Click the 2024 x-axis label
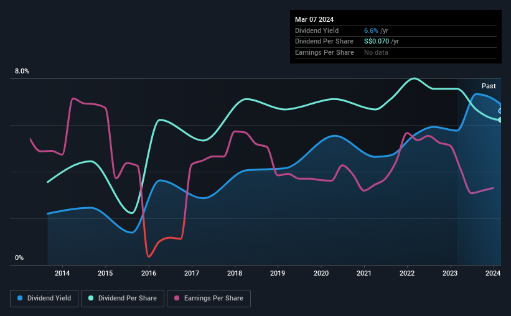 tap(493, 273)
